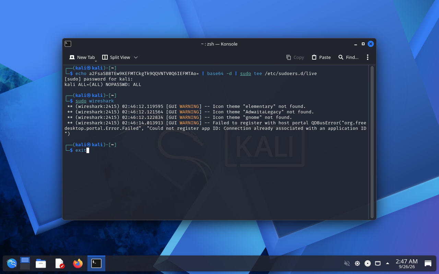Open the Kali application launcher menu
This screenshot has height=274, width=439.
click(x=12, y=263)
